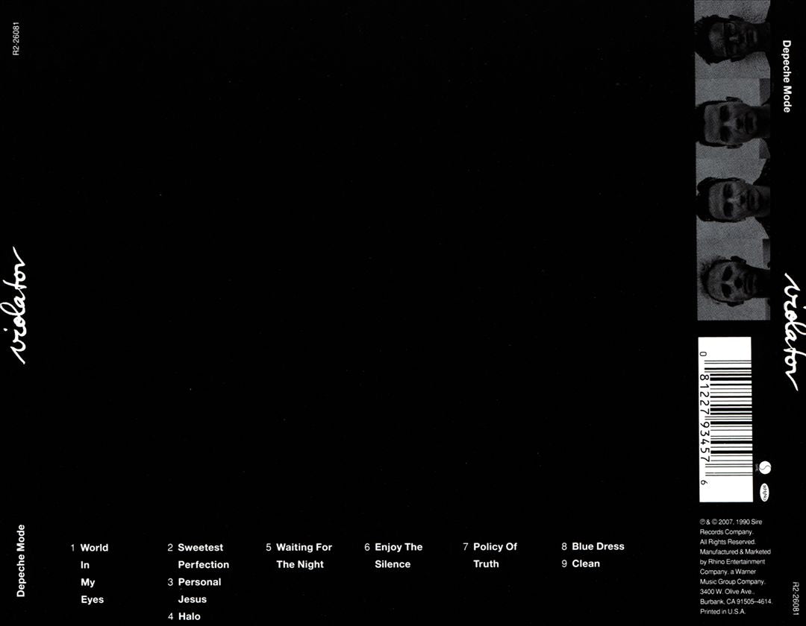The image size is (806, 626).
Task: Click track 6 'Enjoy The'
Action: [x=399, y=547]
